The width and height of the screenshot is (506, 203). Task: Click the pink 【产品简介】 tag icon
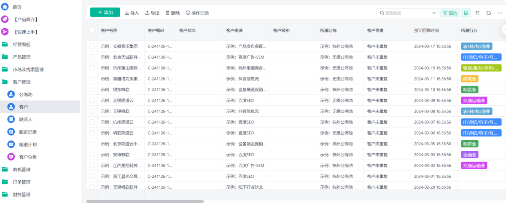pos(5,19)
